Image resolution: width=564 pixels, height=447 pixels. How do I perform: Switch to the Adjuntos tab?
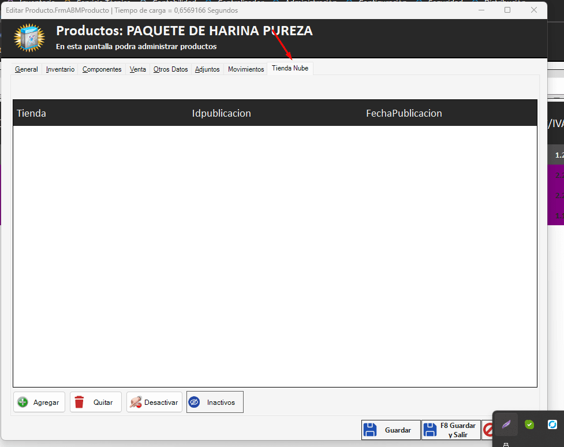[207, 69]
